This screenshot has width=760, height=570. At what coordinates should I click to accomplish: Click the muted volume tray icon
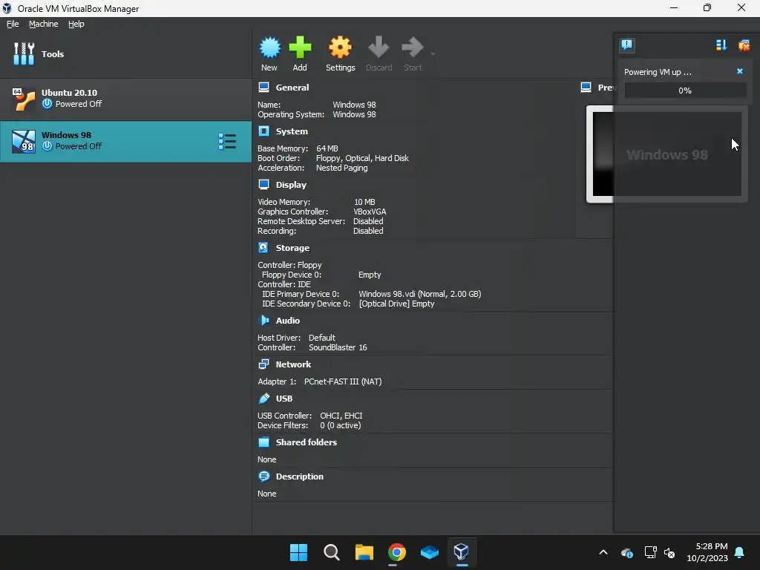coord(669,552)
